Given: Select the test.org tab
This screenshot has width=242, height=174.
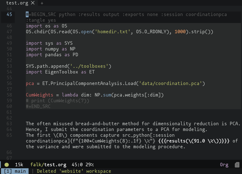Looking at the screenshot, I should pos(17,3).
